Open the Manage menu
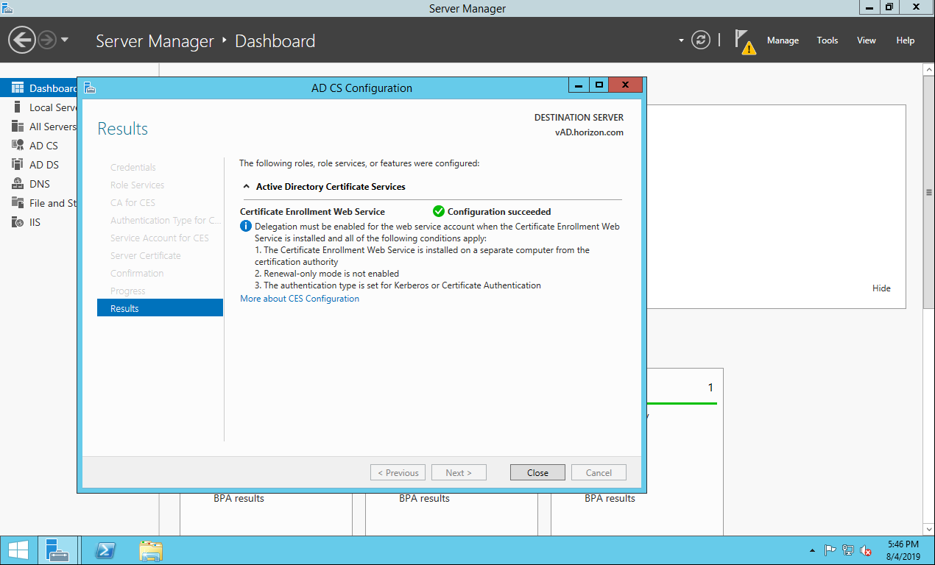Viewport: 935px width, 565px height. [x=783, y=40]
